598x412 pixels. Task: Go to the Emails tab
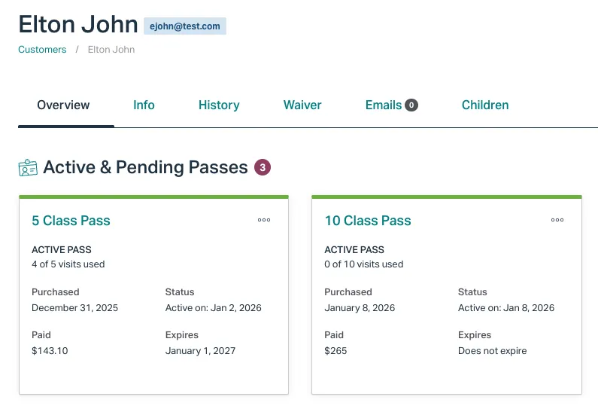[x=383, y=105]
